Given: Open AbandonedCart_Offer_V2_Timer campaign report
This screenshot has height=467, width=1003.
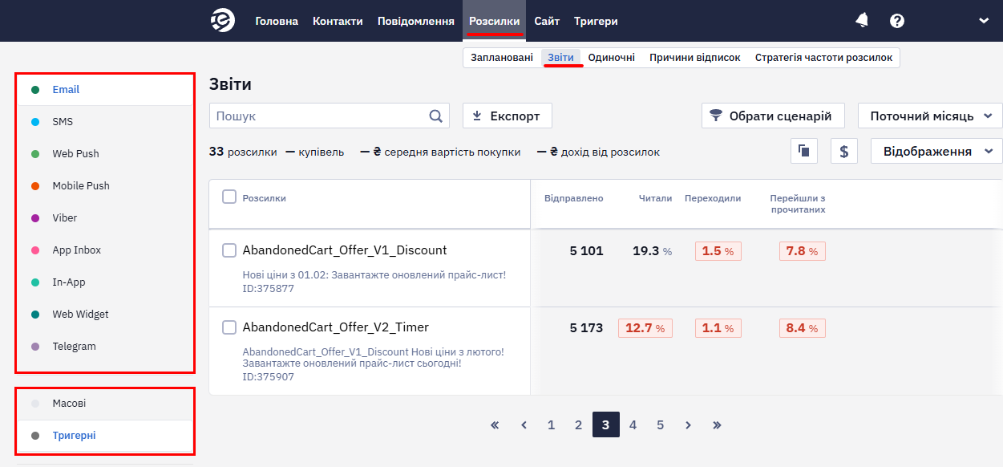Looking at the screenshot, I should (336, 327).
